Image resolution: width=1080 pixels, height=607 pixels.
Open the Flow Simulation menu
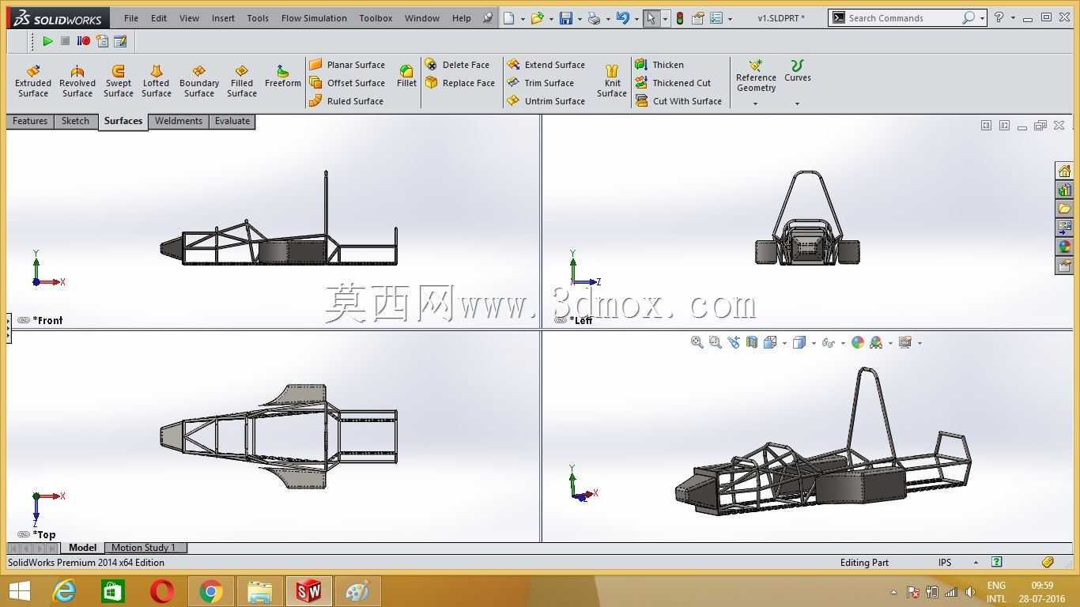(x=314, y=18)
